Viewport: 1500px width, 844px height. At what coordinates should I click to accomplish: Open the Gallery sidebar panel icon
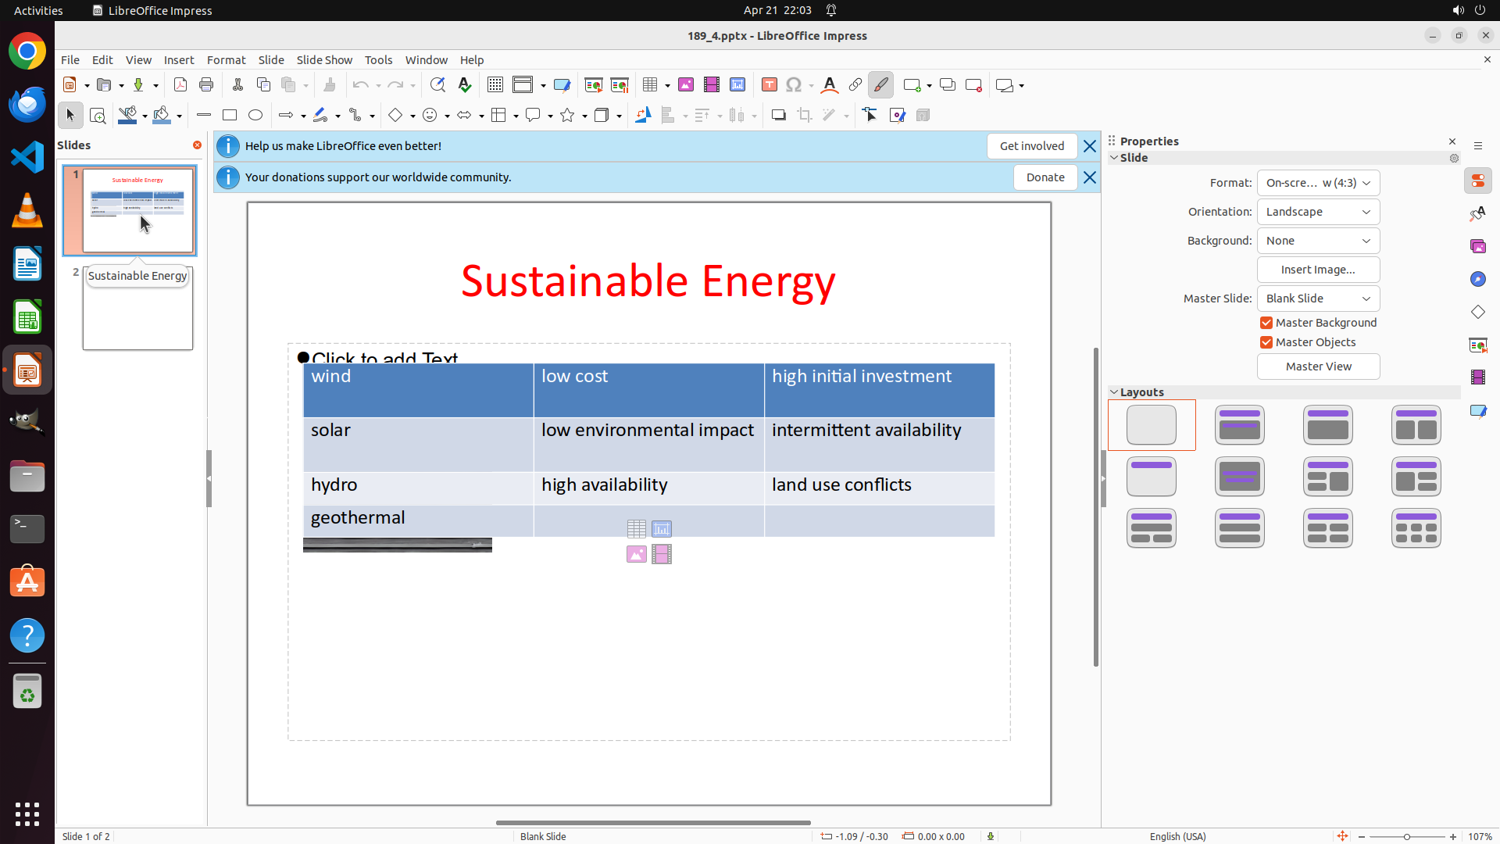(1478, 246)
